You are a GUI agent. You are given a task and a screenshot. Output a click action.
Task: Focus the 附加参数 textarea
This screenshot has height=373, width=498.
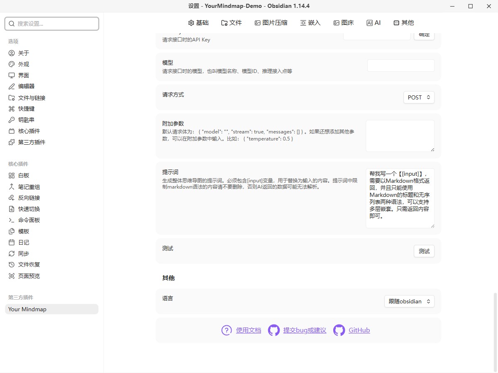pos(400,136)
